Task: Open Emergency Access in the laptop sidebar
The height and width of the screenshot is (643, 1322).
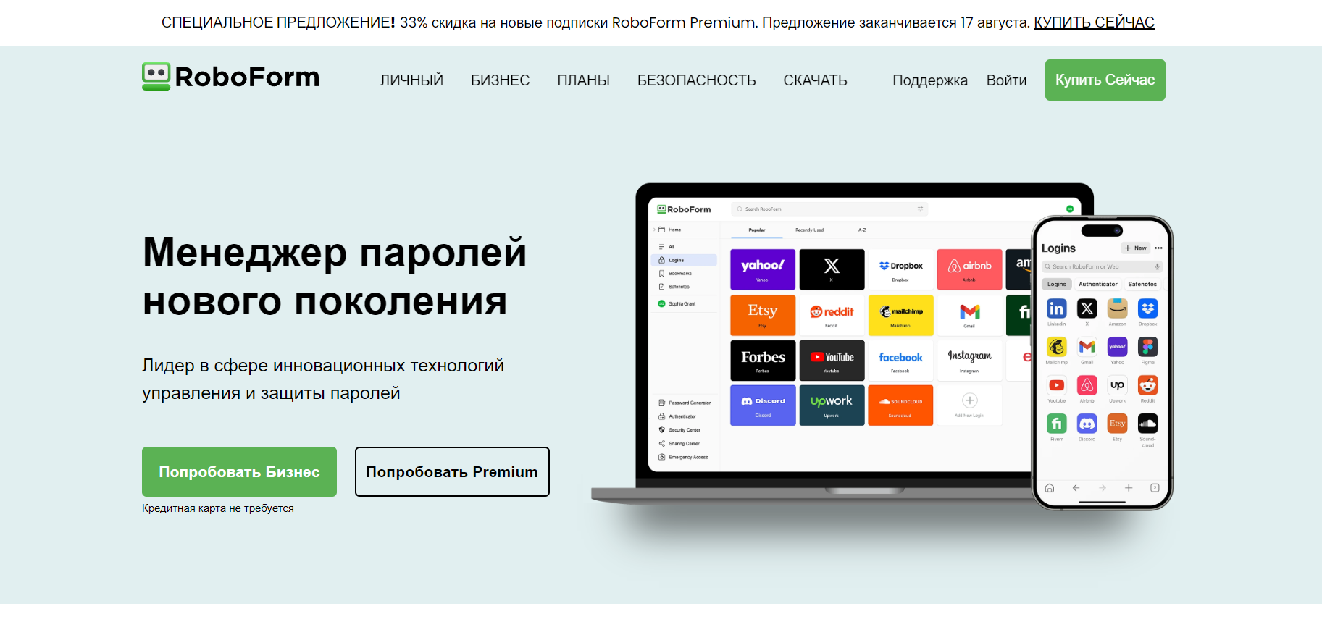Action: pyautogui.click(x=683, y=458)
